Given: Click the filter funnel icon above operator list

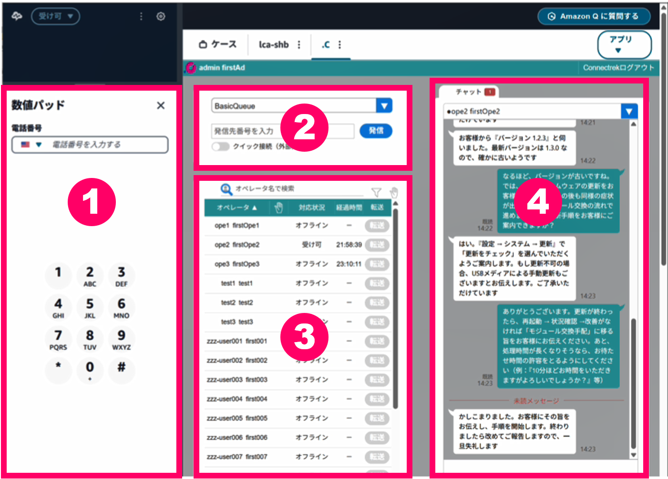Looking at the screenshot, I should click(376, 192).
